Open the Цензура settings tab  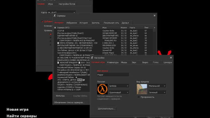point(167,62)
